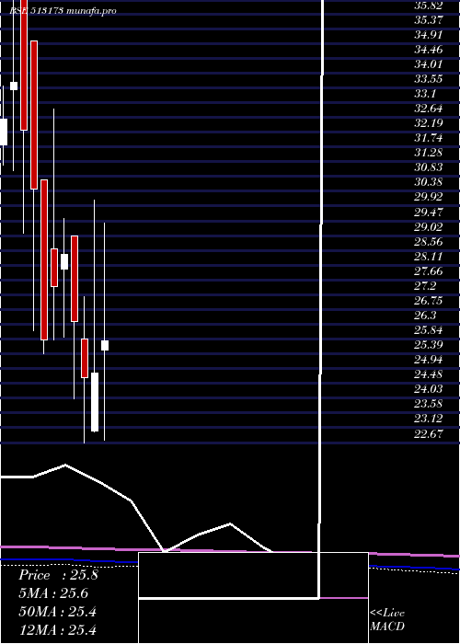Click the 33.55 price axis label

coord(429,79)
